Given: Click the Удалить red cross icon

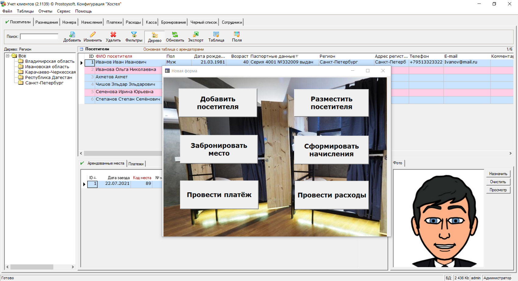Looking at the screenshot, I should click(x=113, y=35).
